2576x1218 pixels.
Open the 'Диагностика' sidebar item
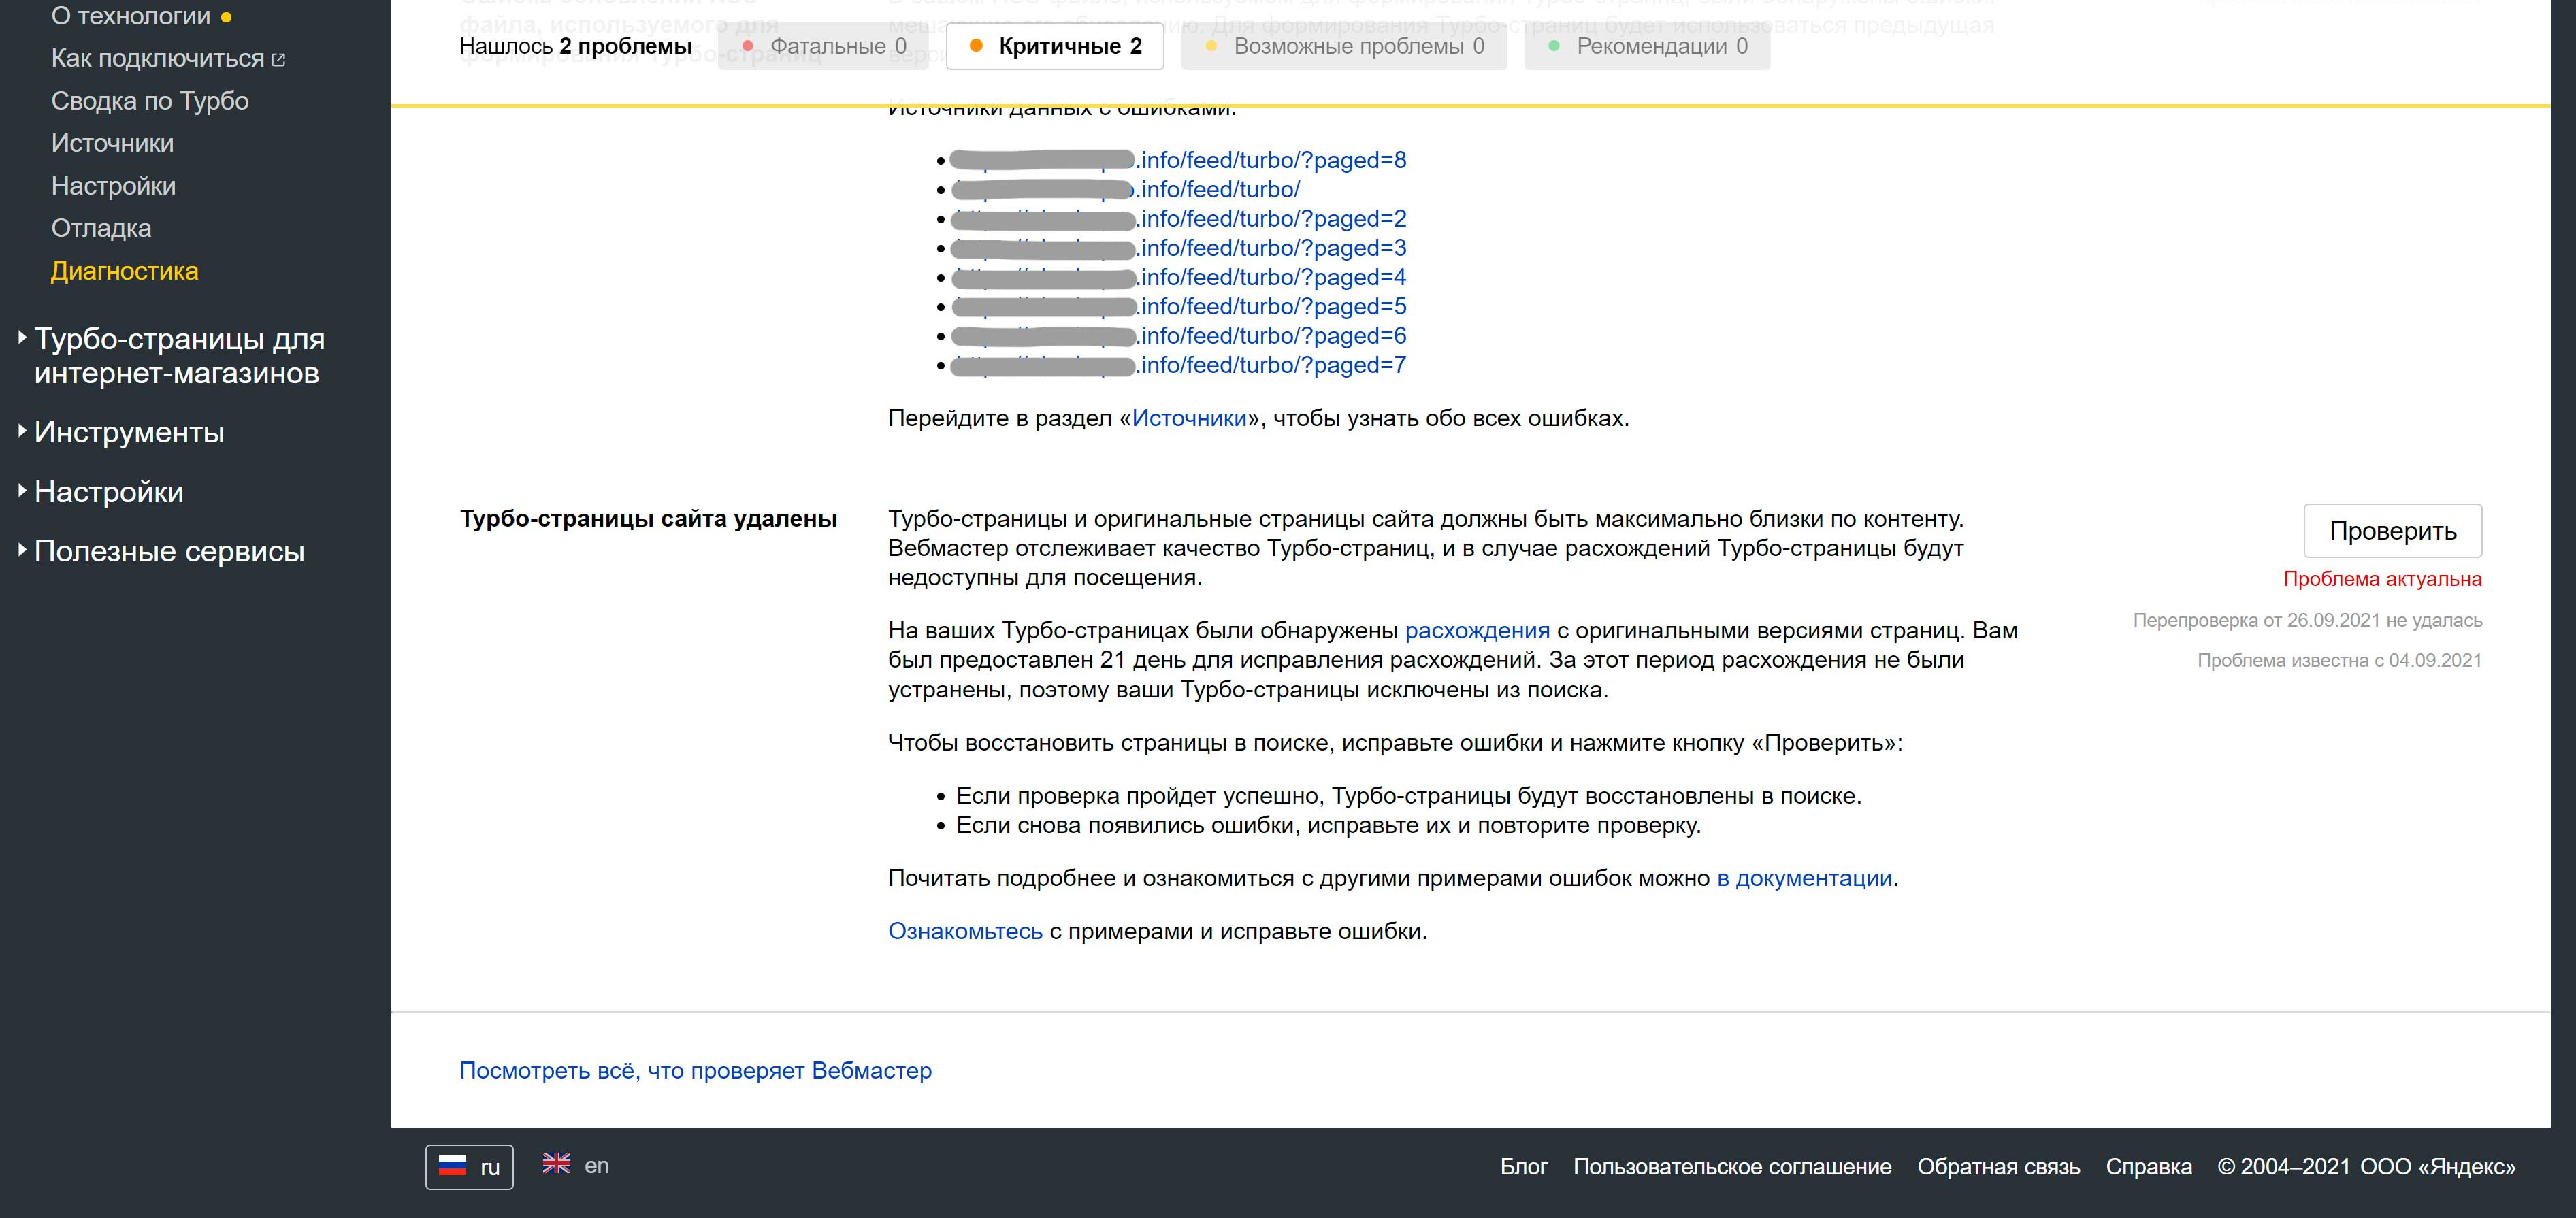click(125, 271)
